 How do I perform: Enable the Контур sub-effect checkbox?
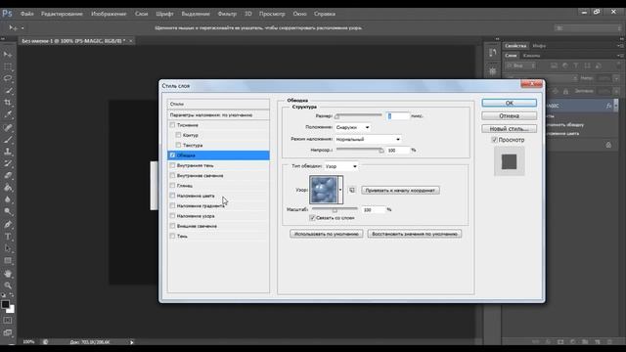point(178,135)
